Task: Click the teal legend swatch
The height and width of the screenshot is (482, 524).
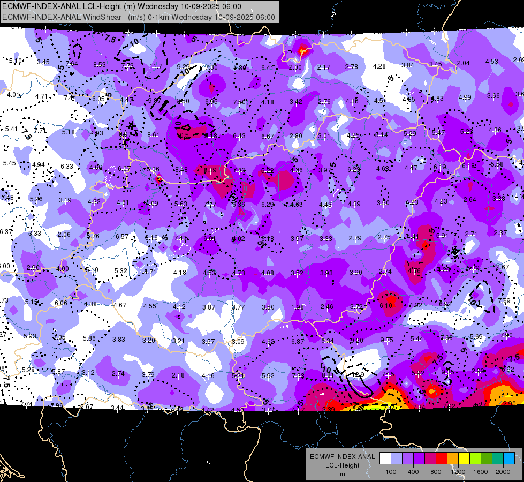Action: pos(498,458)
